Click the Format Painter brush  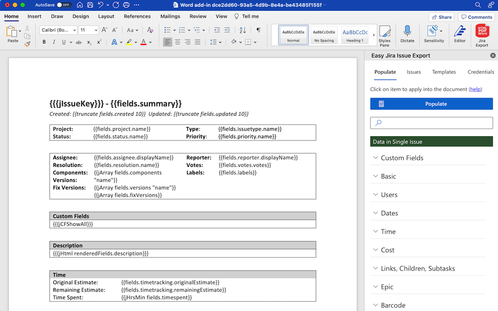27,44
